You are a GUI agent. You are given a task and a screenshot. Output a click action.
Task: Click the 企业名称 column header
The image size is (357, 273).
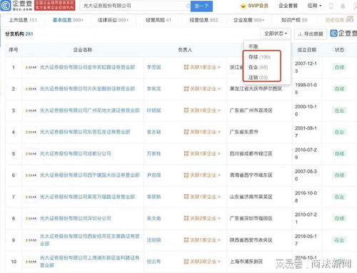[x=83, y=50]
